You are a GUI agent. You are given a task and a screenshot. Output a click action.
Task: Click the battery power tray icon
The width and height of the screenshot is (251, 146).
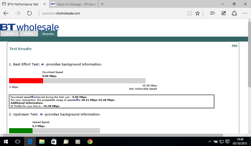pyautogui.click(x=216, y=141)
